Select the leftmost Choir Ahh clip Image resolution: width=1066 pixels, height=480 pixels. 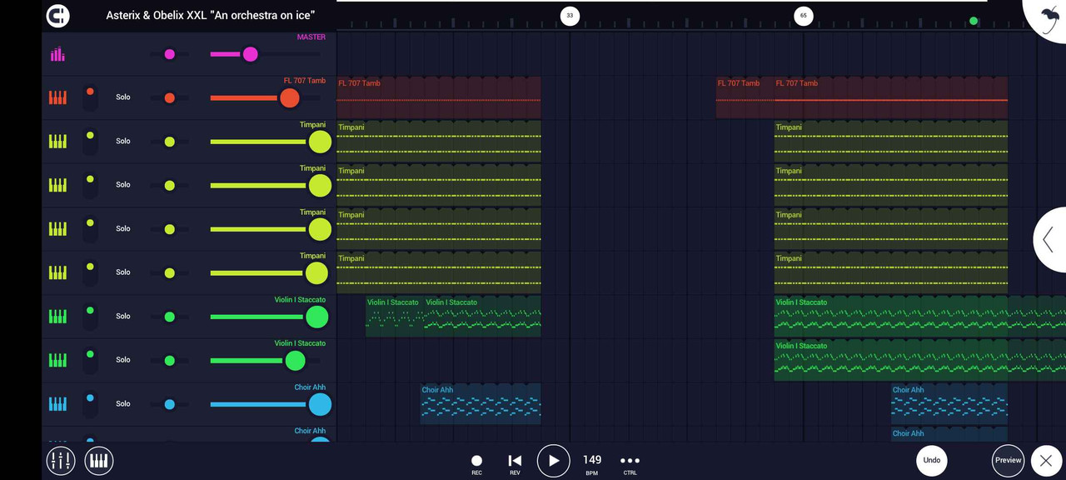pyautogui.click(x=481, y=403)
